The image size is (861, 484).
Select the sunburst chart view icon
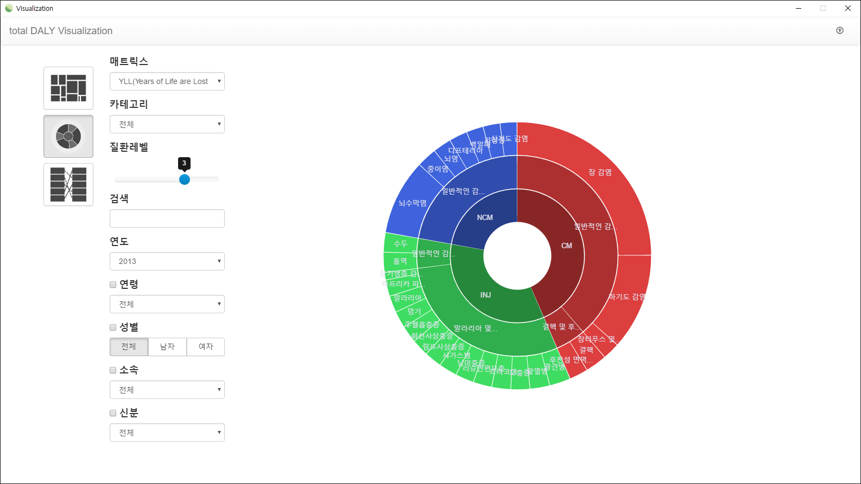68,137
